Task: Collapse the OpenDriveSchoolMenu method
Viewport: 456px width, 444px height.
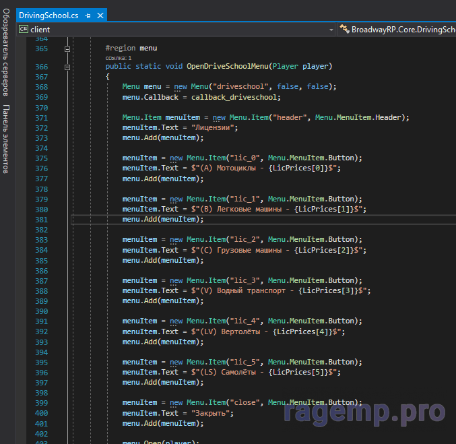Action: tap(67, 67)
